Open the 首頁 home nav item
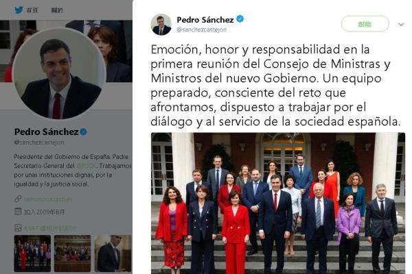 32,10
